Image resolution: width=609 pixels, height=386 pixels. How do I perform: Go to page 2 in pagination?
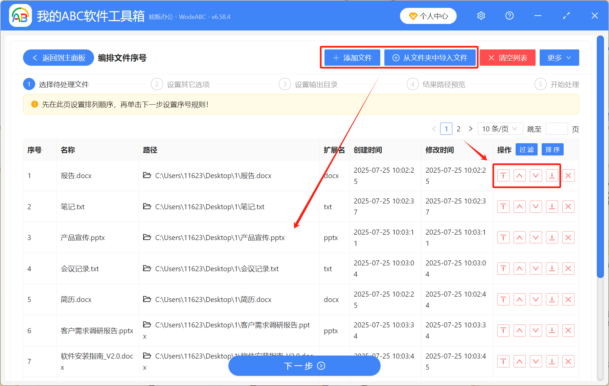458,129
